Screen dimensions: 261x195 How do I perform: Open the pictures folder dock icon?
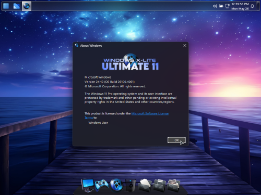tap(173, 186)
